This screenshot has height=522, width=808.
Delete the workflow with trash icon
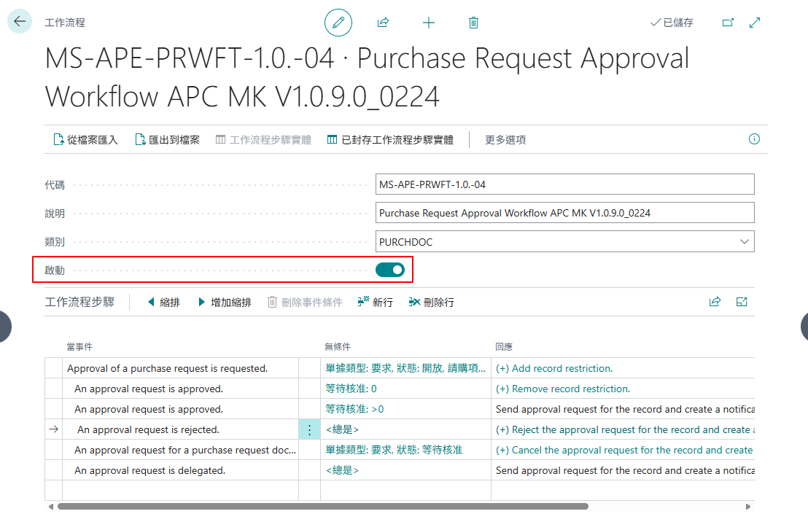pyautogui.click(x=473, y=23)
